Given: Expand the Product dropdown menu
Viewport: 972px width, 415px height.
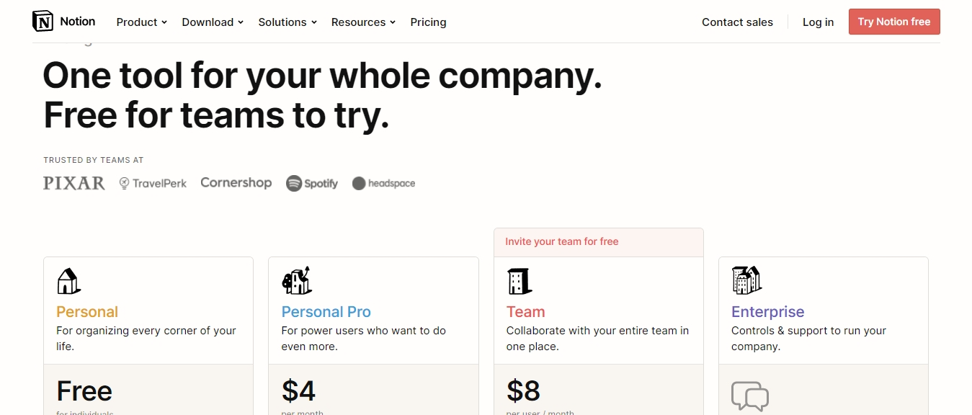Looking at the screenshot, I should [x=142, y=22].
